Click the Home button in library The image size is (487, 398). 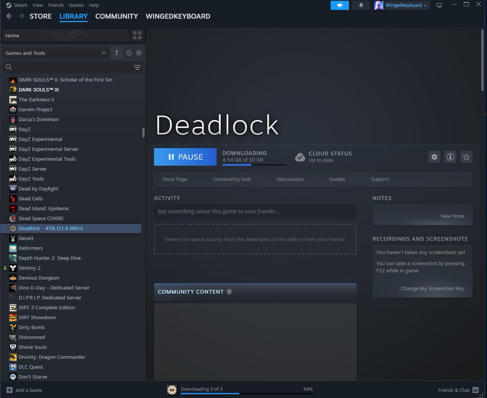66,35
